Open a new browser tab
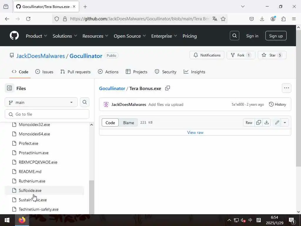This screenshot has height=226, width=301. (x=85, y=7)
